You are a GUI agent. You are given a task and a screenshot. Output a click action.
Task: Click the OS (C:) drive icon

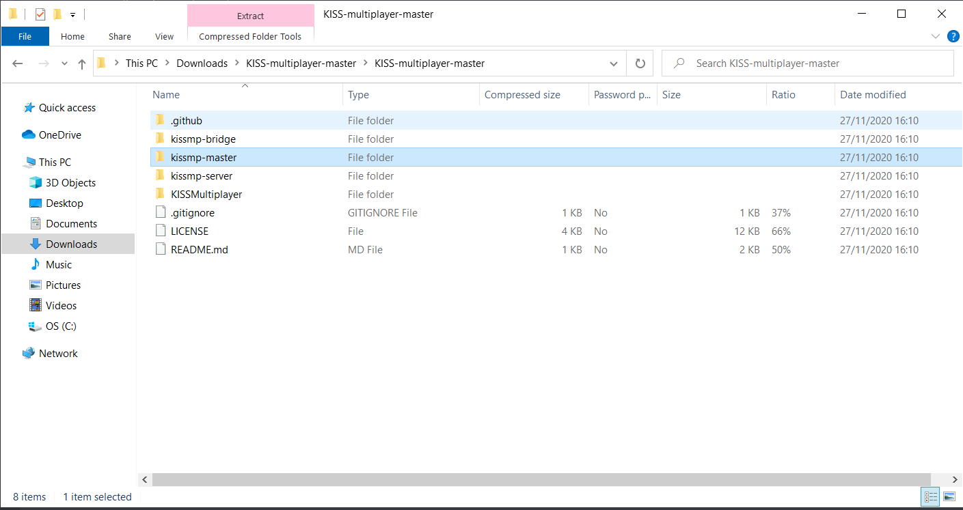[x=36, y=326]
